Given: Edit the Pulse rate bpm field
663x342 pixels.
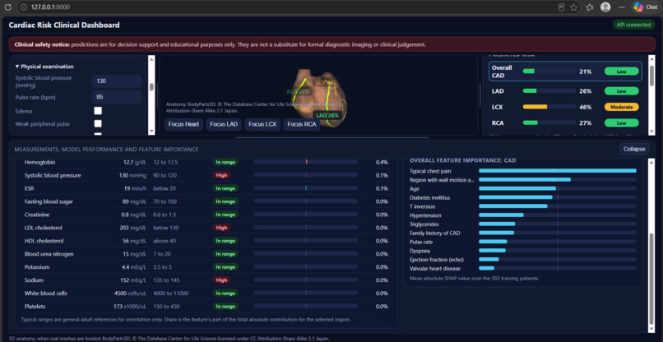Looking at the screenshot, I should (x=117, y=97).
